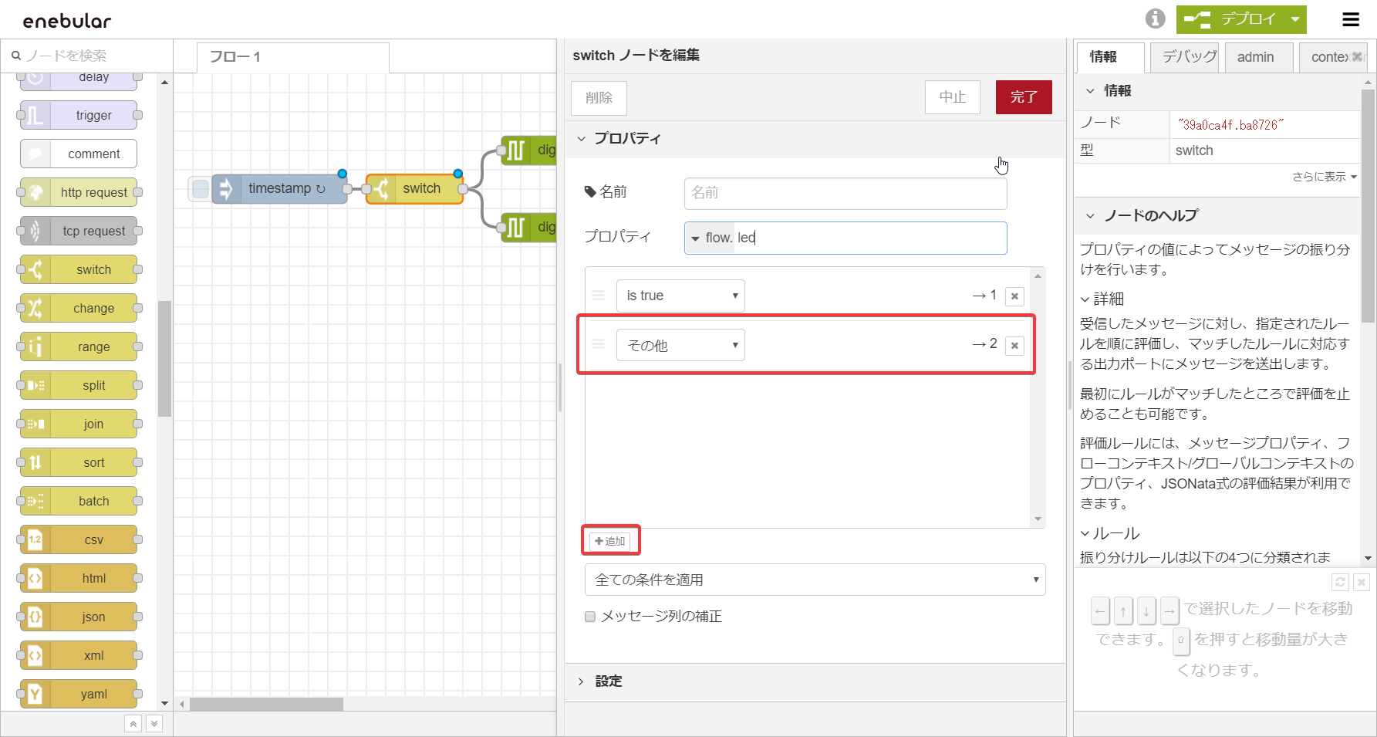This screenshot has height=737, width=1377.
Task: Click the '追加' add rule button
Action: [610, 541]
